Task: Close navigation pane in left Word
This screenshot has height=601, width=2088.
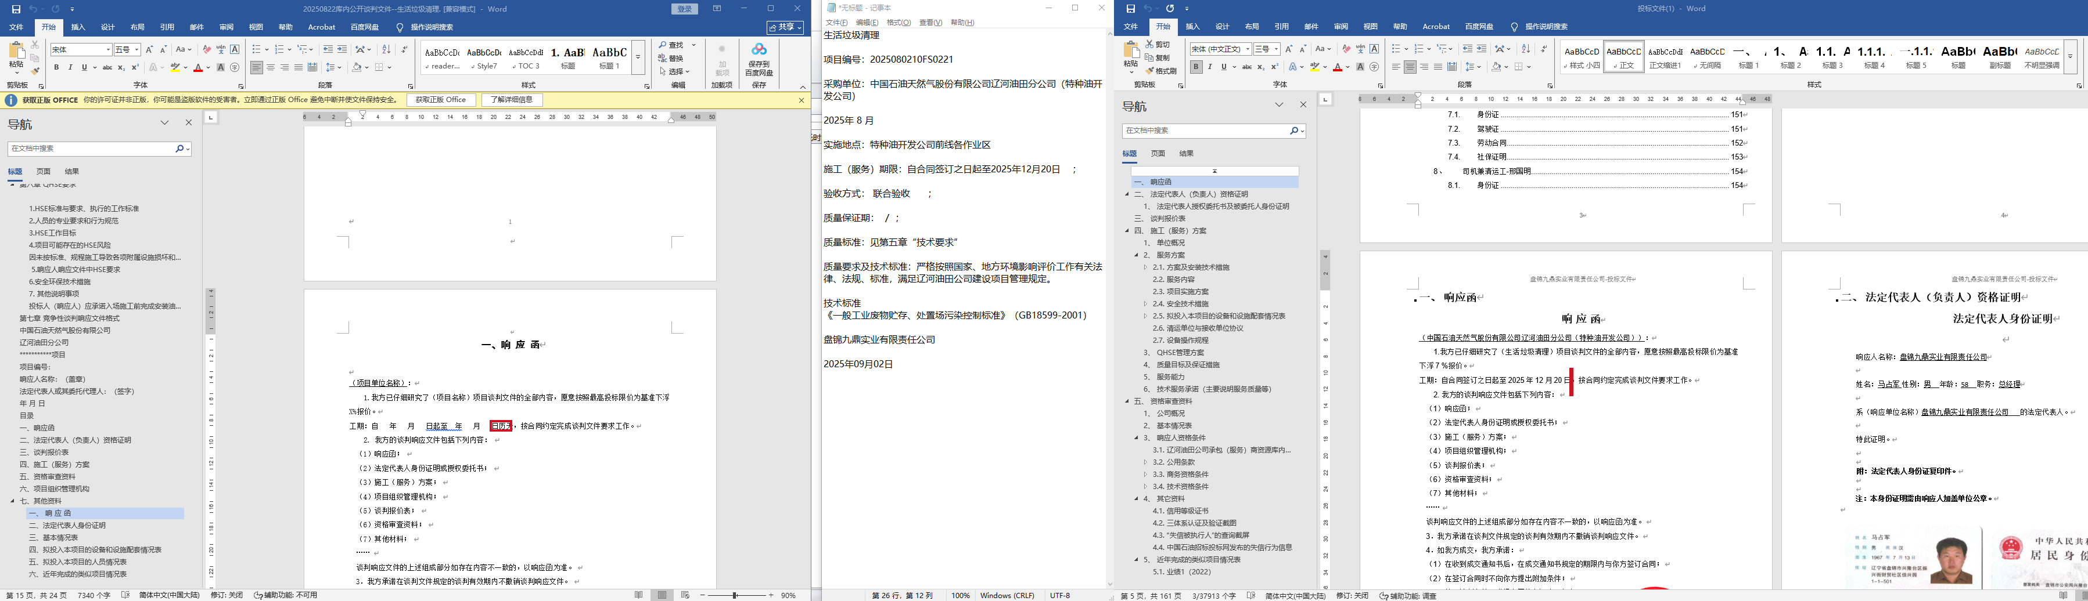Action: point(189,122)
